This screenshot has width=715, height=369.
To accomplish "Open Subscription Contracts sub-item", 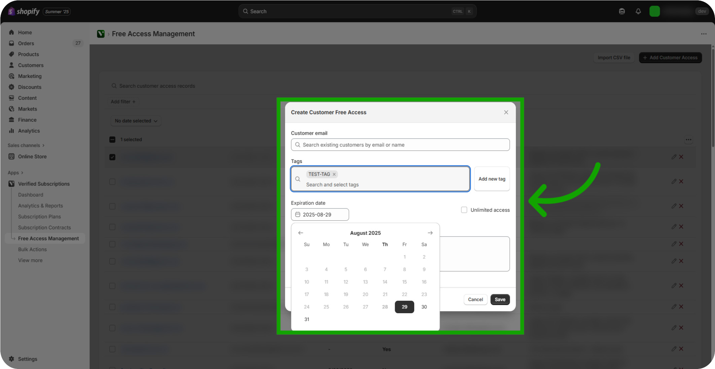I will 44,228.
